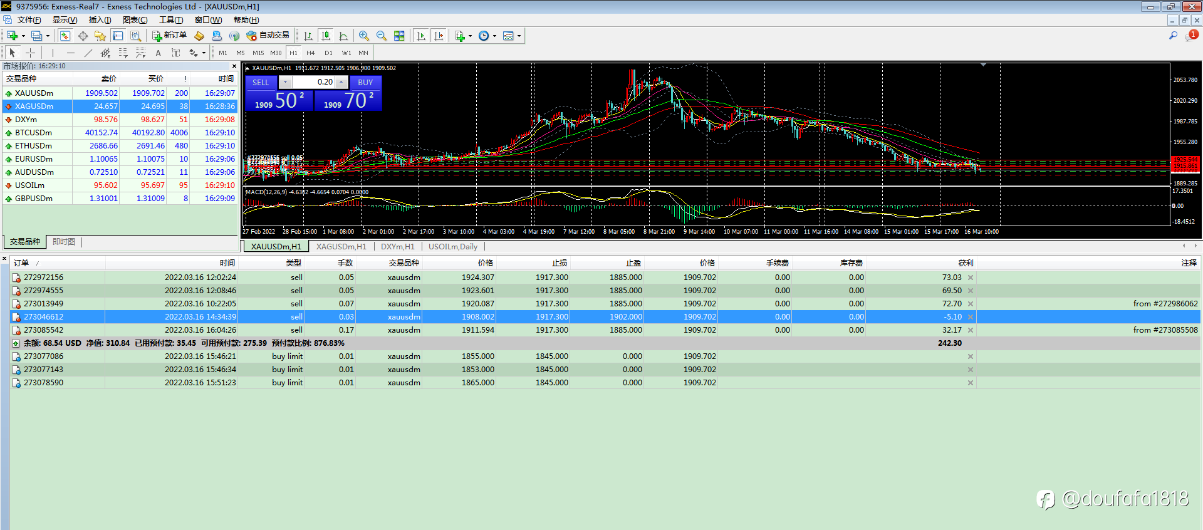Open the signals radio-wave icon

pos(234,36)
